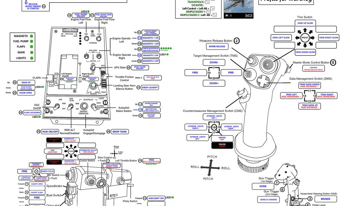Select the BOMB RELEASE label box
This screenshot has height=206, width=352.
pos(217,46)
